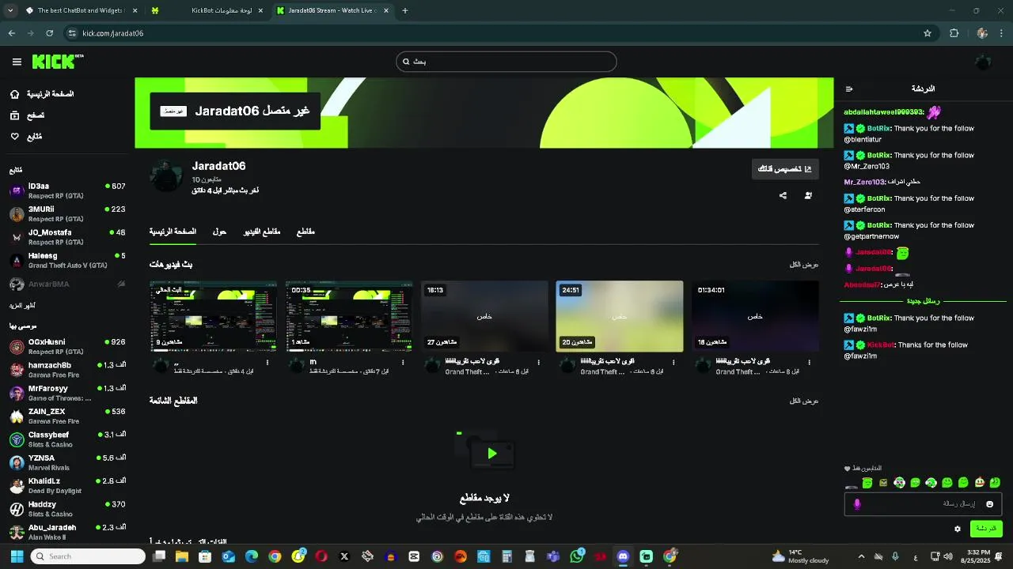Open the hamburger sidebar menu
Viewport: 1013px width, 569px height.
[17, 62]
